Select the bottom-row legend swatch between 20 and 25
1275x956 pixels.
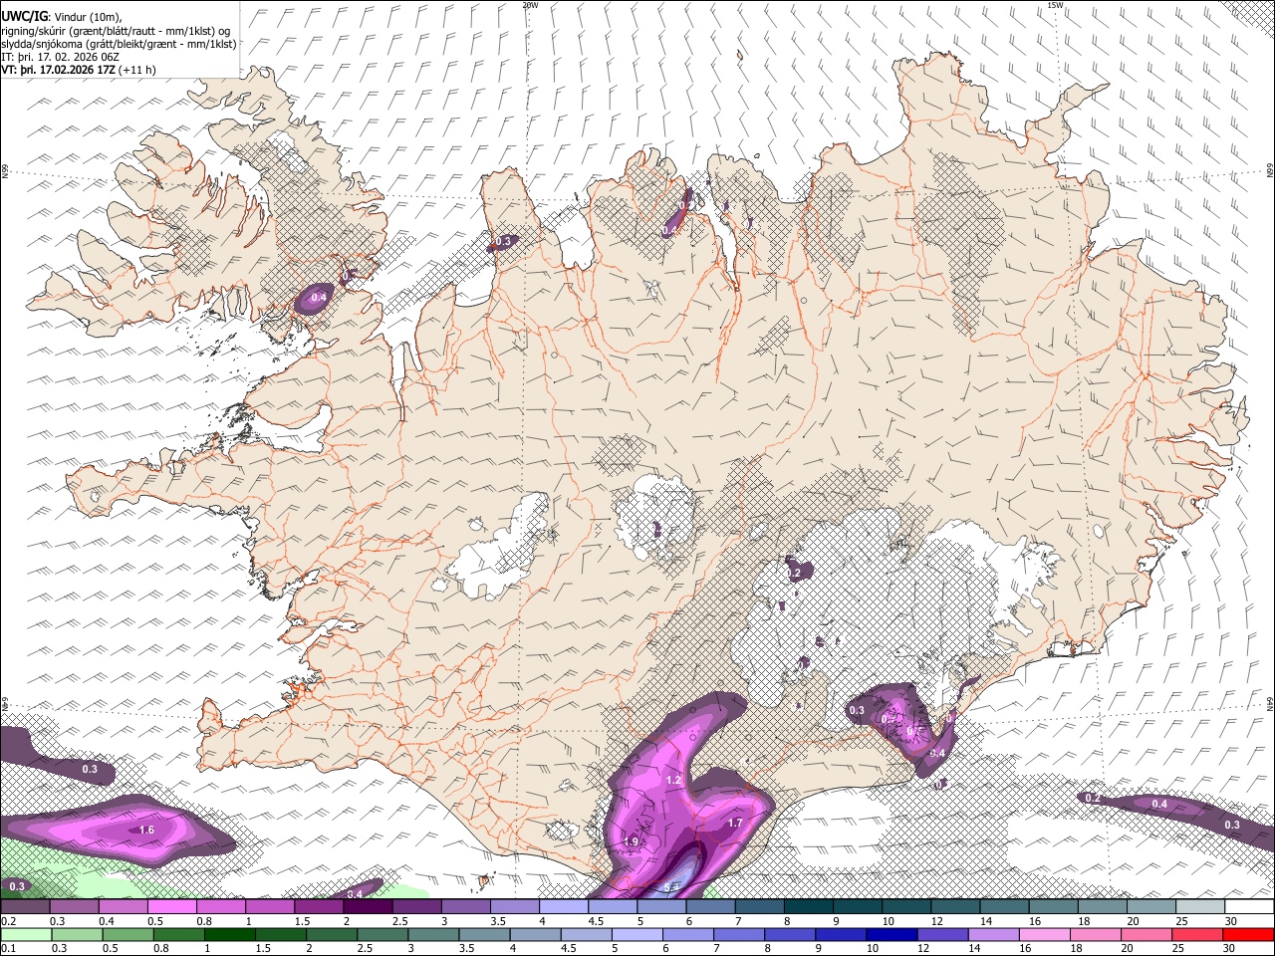(1147, 934)
